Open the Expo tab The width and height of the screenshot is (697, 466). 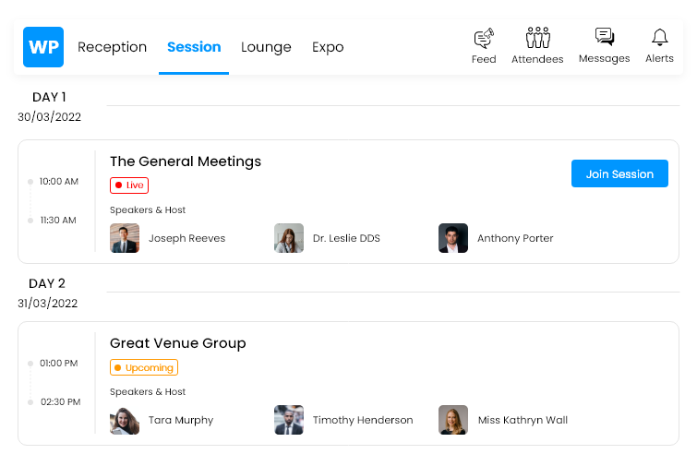coord(328,47)
